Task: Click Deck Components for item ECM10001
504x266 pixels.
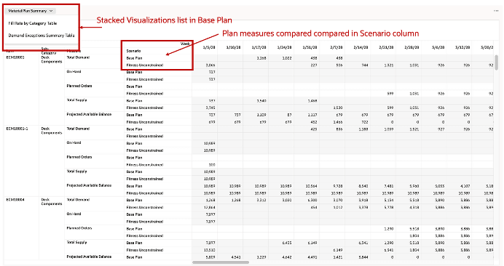Action: click(x=52, y=60)
